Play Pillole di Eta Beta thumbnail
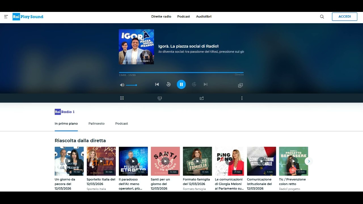The height and width of the screenshot is (204, 363). [x=133, y=161]
